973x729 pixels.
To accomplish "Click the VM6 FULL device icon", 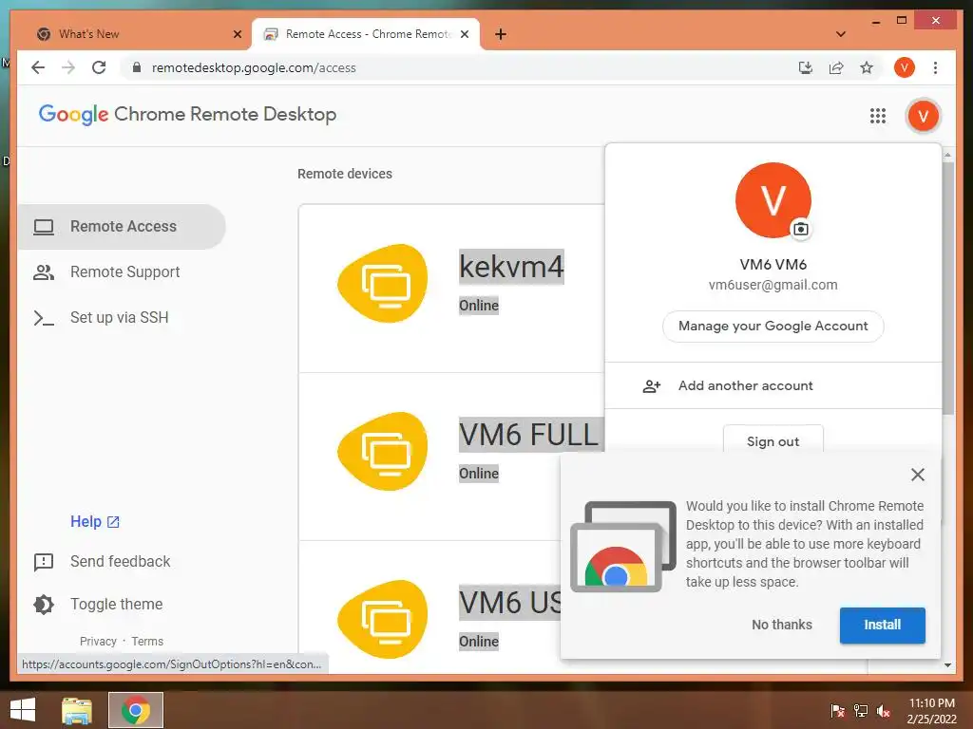I will point(384,451).
